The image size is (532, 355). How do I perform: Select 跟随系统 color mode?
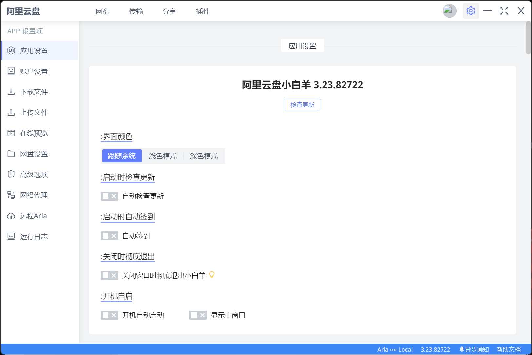[122, 156]
